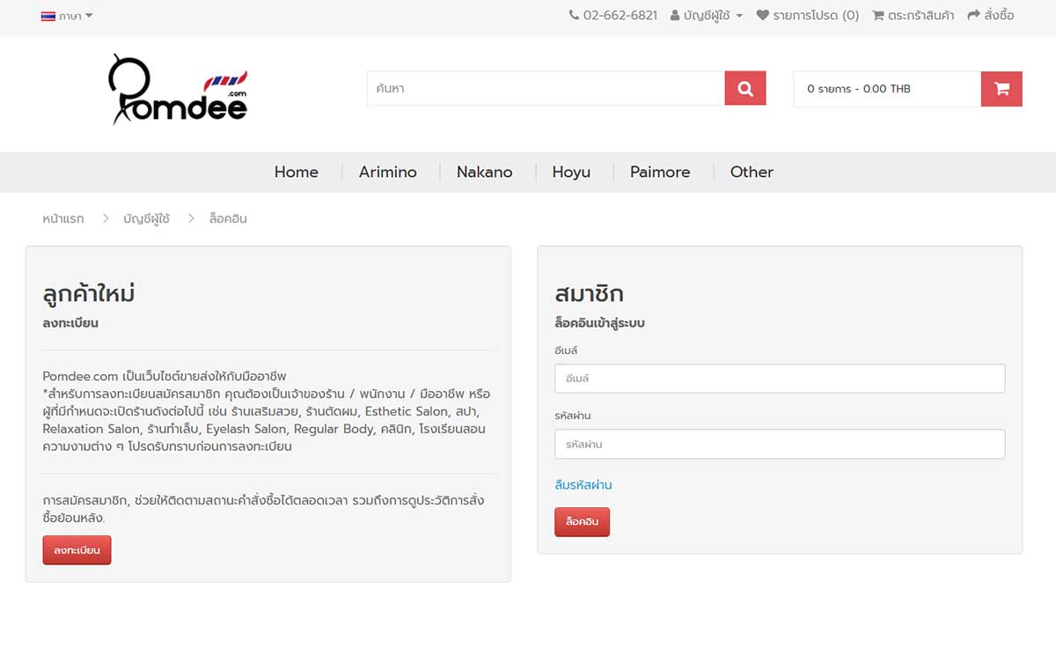1056x656 pixels.
Task: Open cart summary 0 รายการ - 0.00 THB
Action: pos(887,89)
